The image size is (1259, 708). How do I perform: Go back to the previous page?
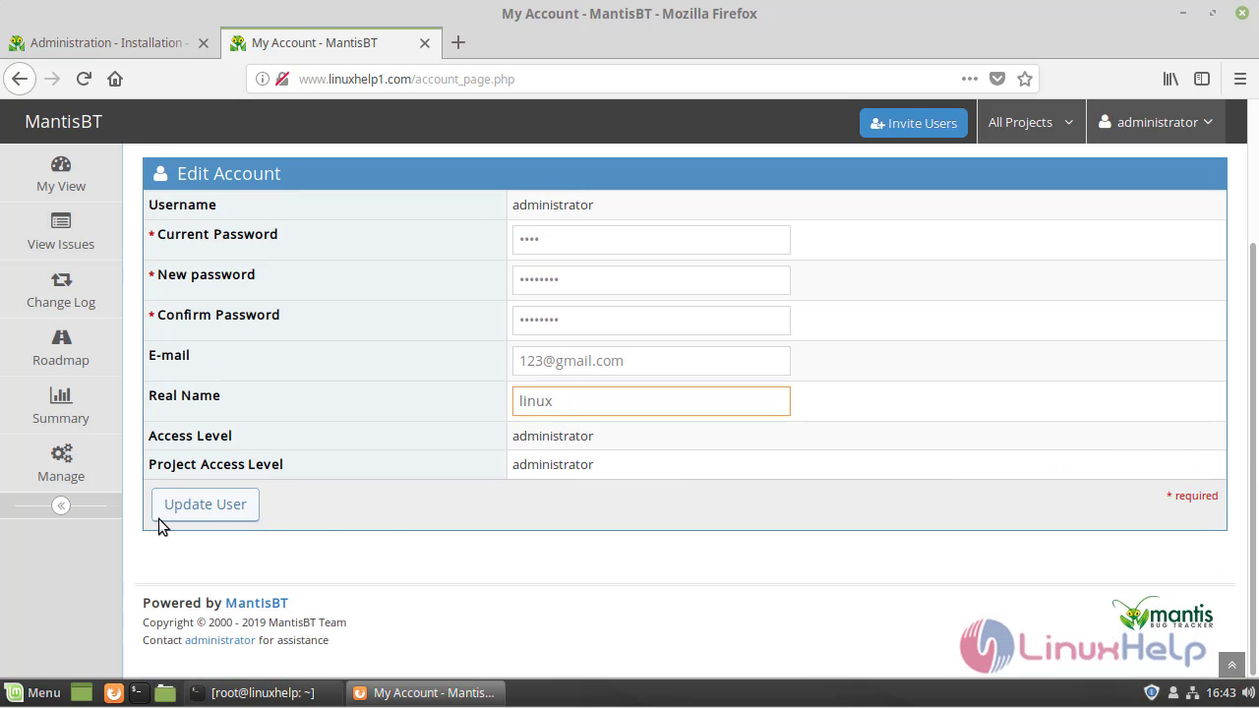20,79
